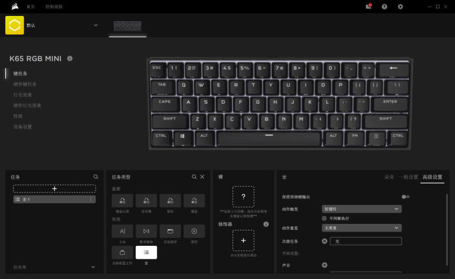Click the yellow hexagon profile icon

pyautogui.click(x=14, y=25)
